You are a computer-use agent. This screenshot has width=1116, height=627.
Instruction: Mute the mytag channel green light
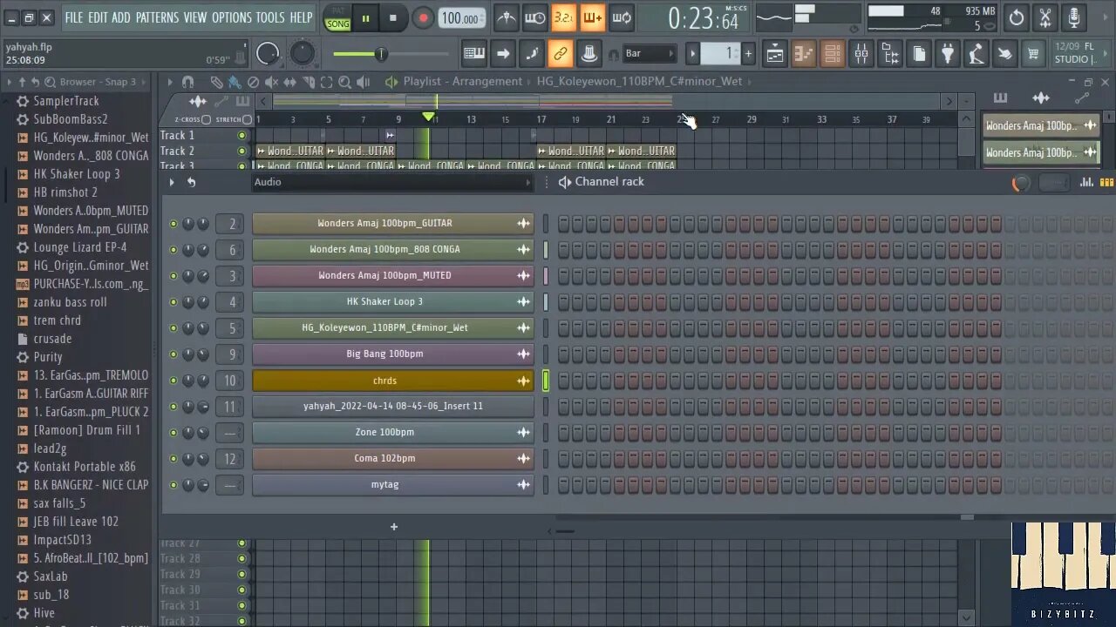pyautogui.click(x=174, y=485)
